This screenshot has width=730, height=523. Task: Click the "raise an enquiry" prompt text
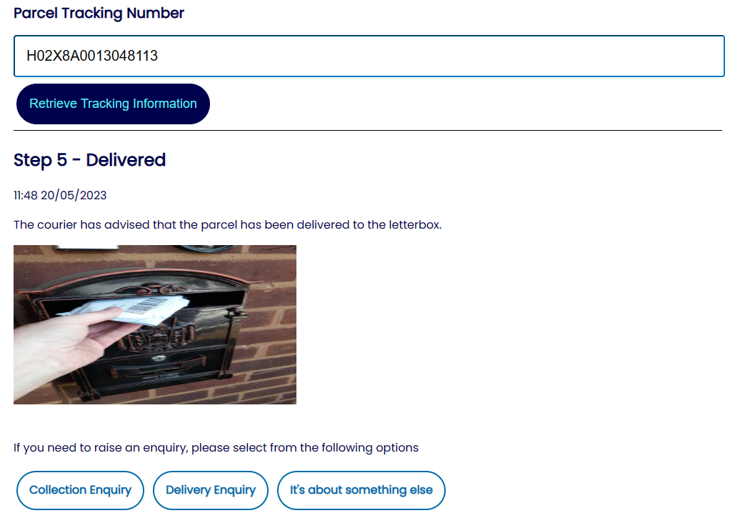(216, 447)
